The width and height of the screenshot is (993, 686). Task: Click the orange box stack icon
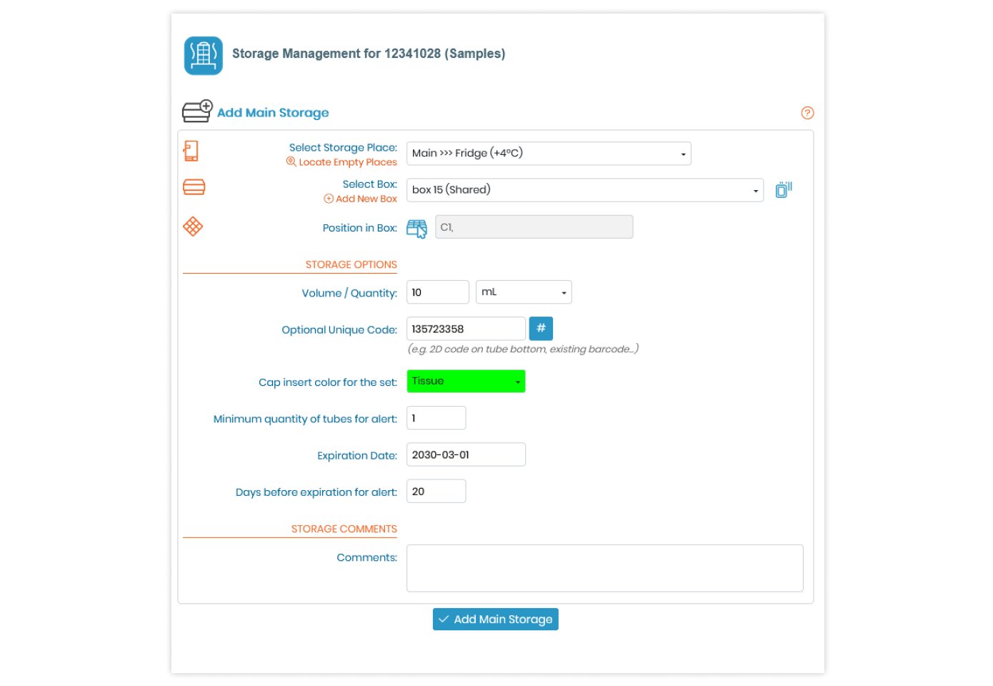click(194, 187)
